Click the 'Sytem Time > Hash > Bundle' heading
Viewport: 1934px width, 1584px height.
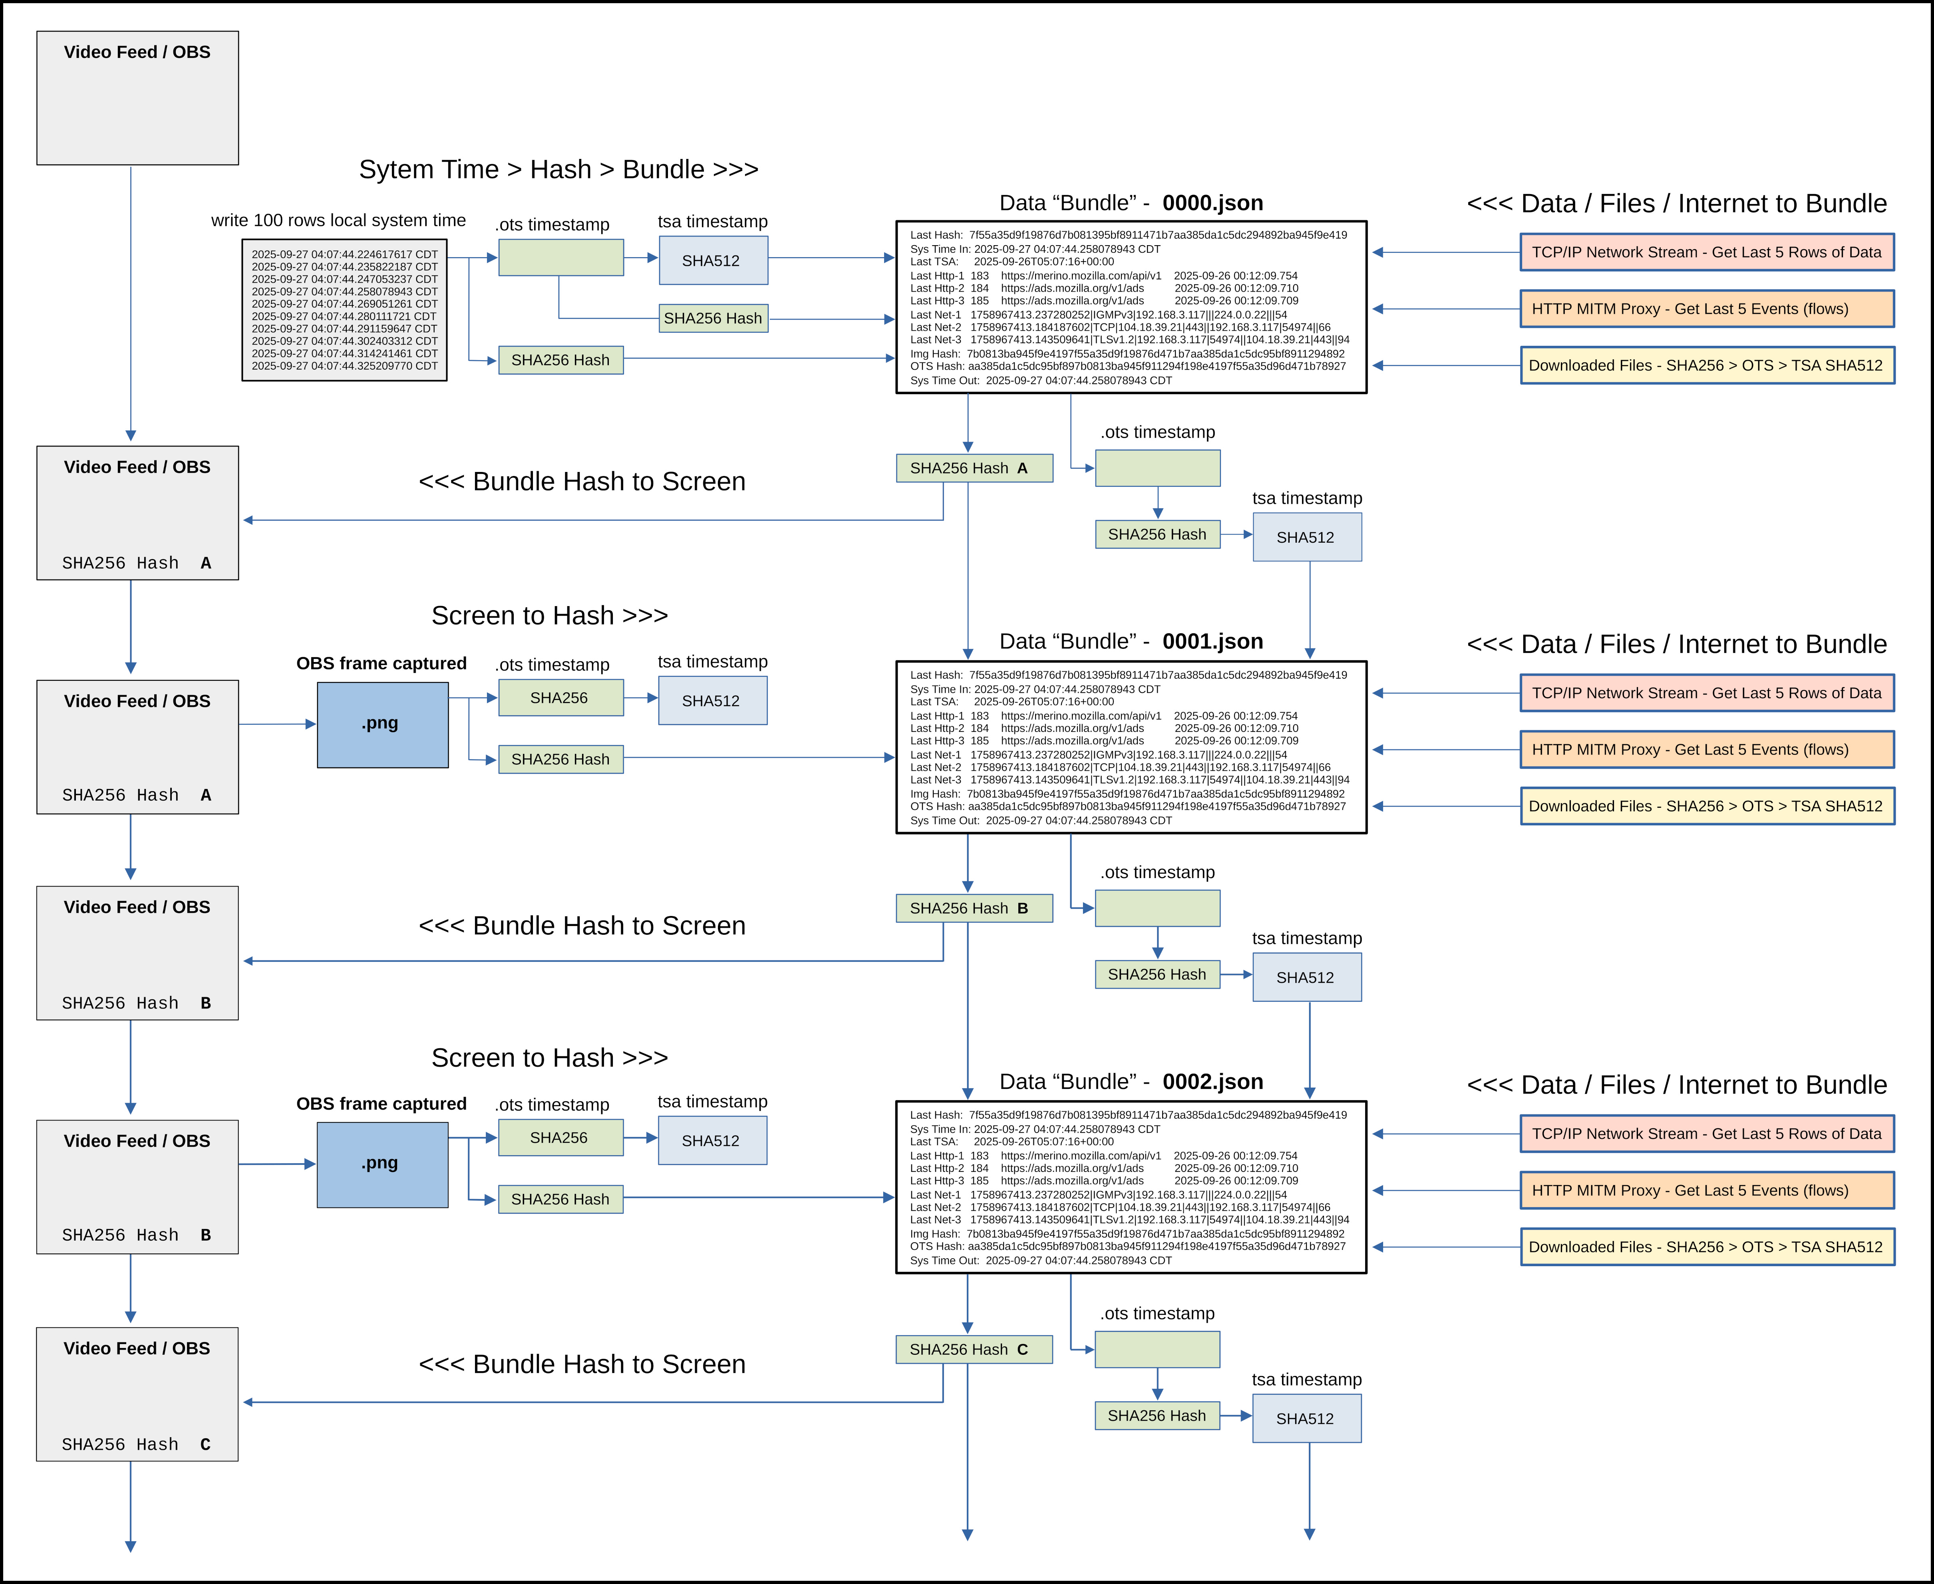(x=558, y=170)
